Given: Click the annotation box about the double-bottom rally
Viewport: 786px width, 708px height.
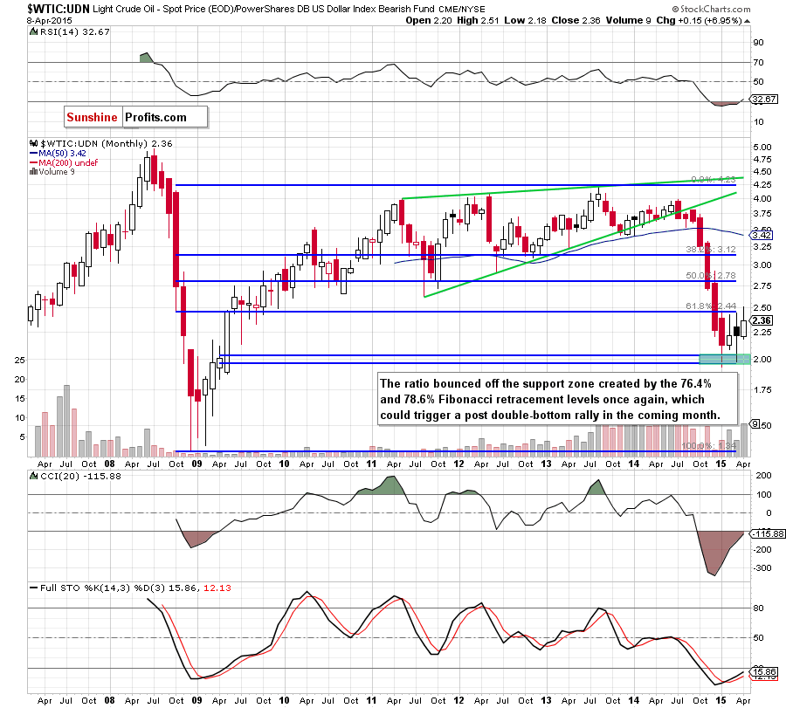Looking at the screenshot, I should point(557,399).
